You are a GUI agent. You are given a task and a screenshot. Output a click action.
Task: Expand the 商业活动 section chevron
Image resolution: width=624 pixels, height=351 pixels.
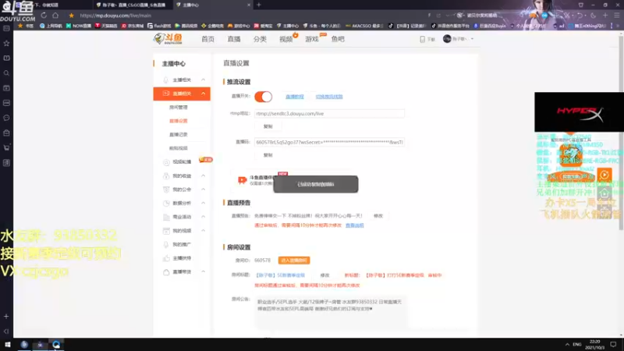point(203,217)
